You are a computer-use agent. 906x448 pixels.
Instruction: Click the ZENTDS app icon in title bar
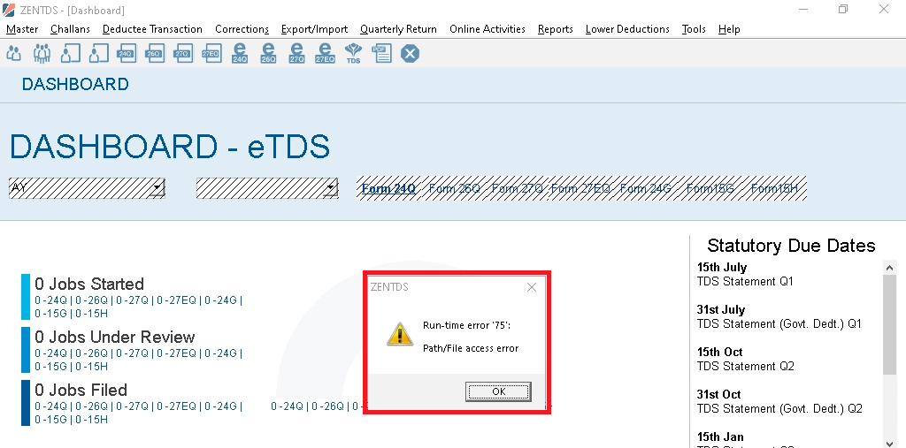tap(8, 10)
